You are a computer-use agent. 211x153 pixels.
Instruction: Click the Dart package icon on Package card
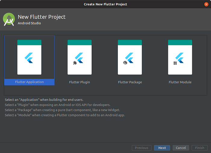pyautogui.click(x=125, y=63)
